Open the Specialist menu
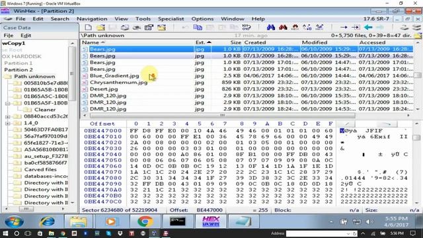 pyautogui.click(x=171, y=19)
